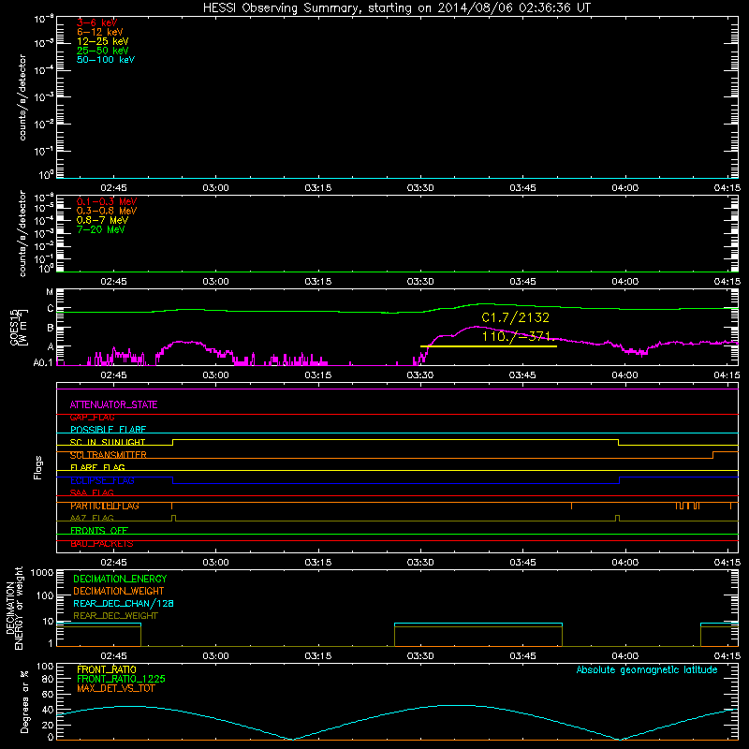This screenshot has height=749, width=749.
Task: Select the orange '6-12 keV' legend label
Action: (x=100, y=32)
